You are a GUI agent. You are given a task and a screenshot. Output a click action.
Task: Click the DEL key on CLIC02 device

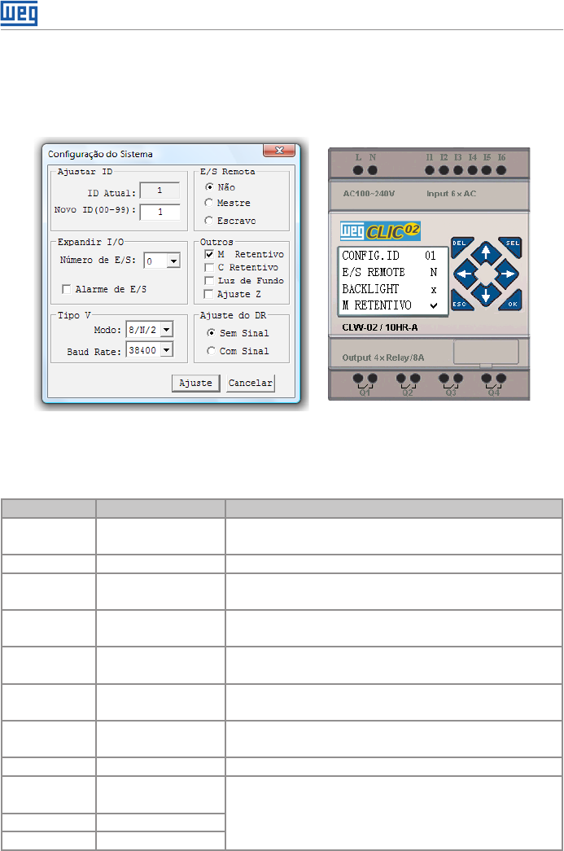[x=461, y=246]
